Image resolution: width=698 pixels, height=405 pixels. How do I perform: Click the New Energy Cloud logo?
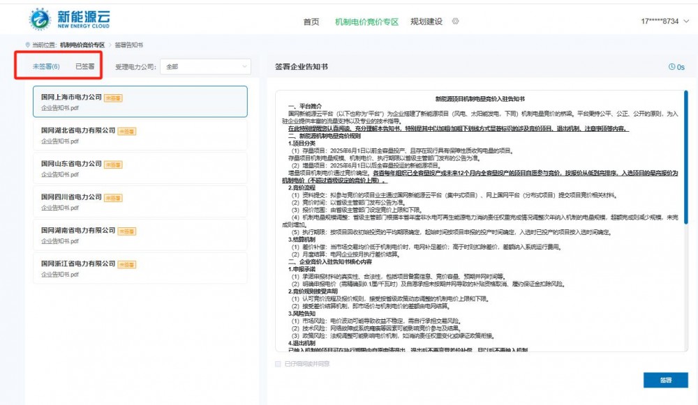[x=68, y=20]
